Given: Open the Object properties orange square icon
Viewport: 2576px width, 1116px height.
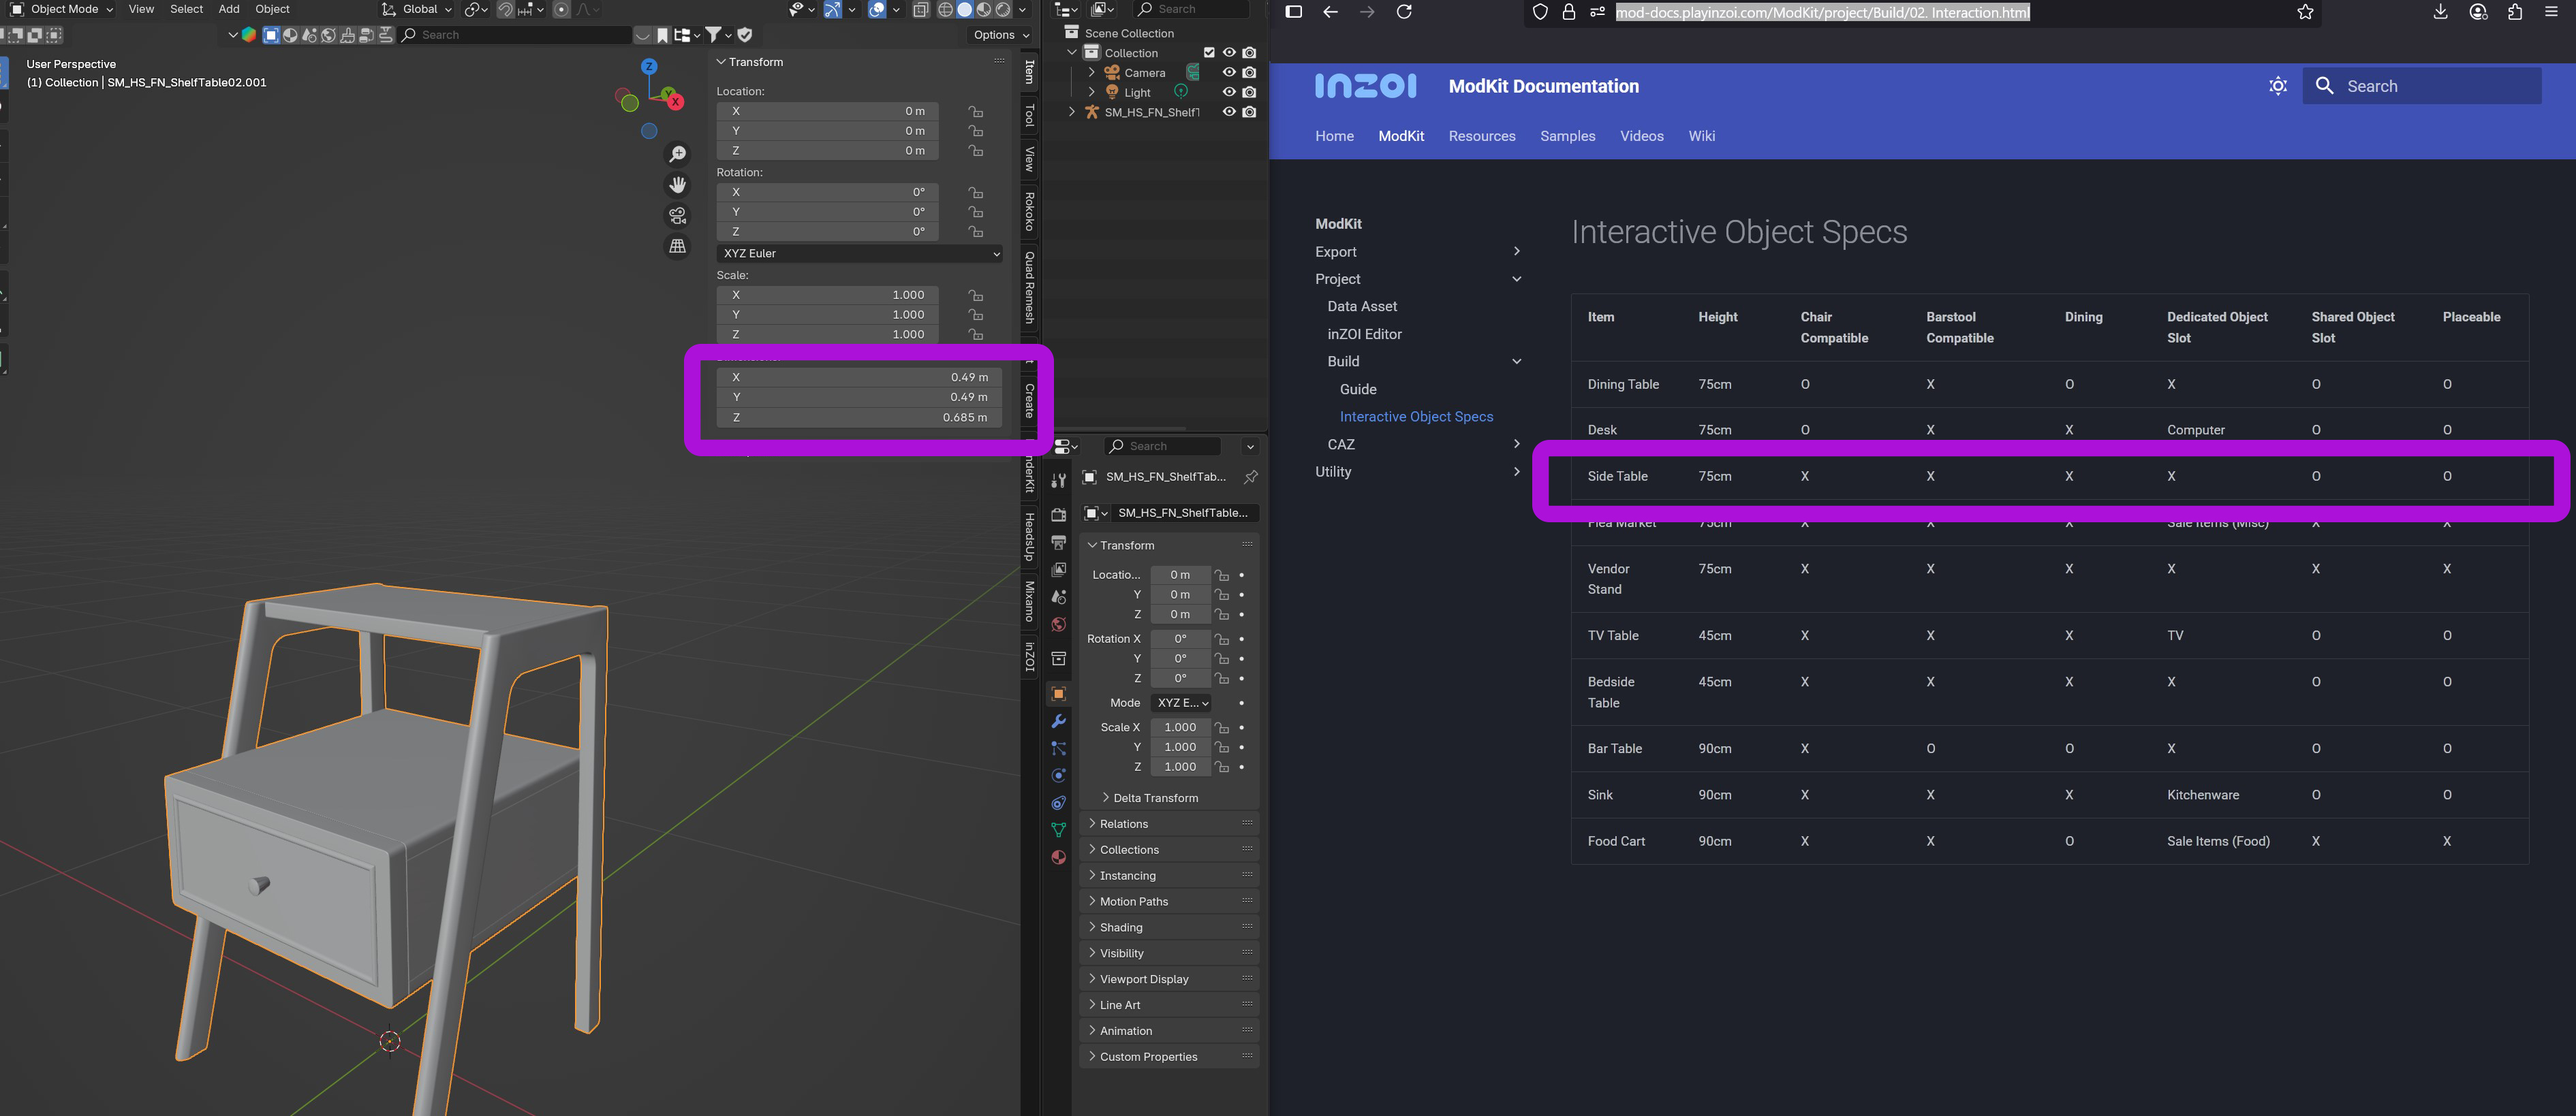Looking at the screenshot, I should (1058, 693).
